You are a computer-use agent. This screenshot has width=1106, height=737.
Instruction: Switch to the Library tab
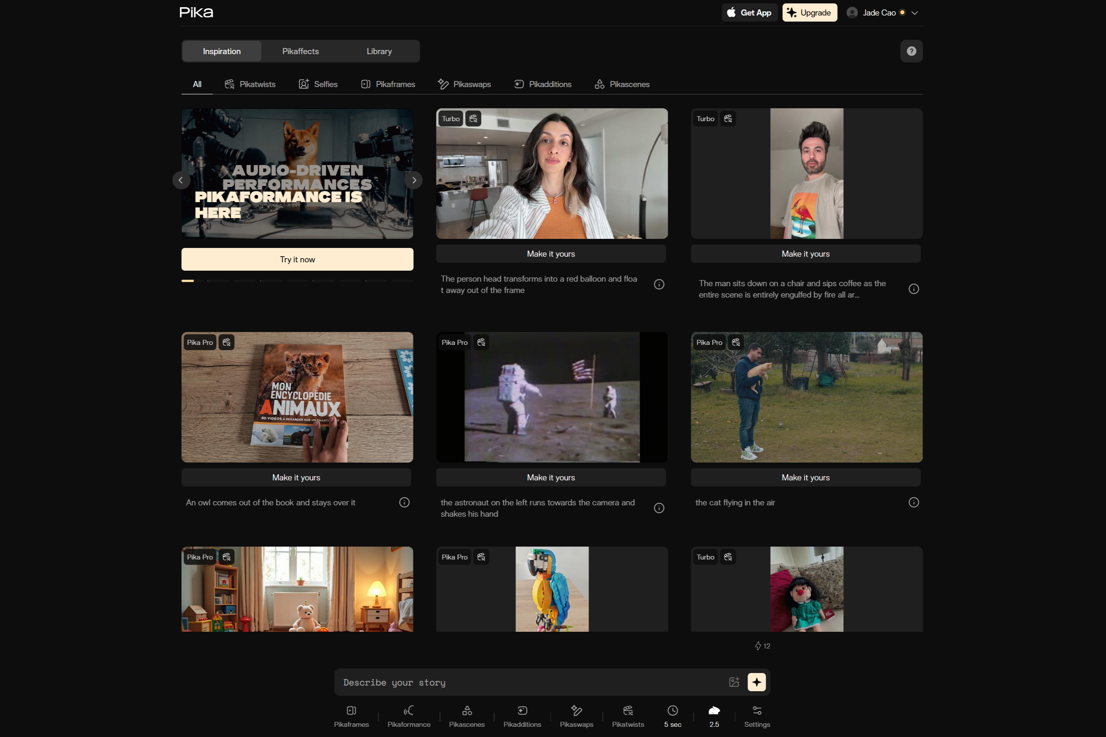click(x=379, y=51)
